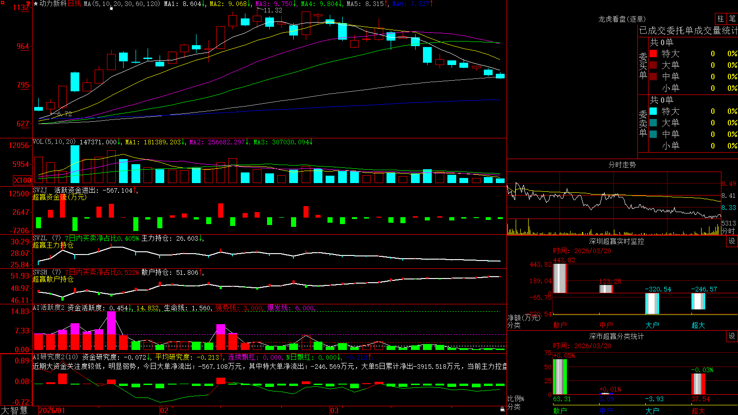738x415 pixels.
Task: Click the 委卖单 section label
Action: [643, 124]
